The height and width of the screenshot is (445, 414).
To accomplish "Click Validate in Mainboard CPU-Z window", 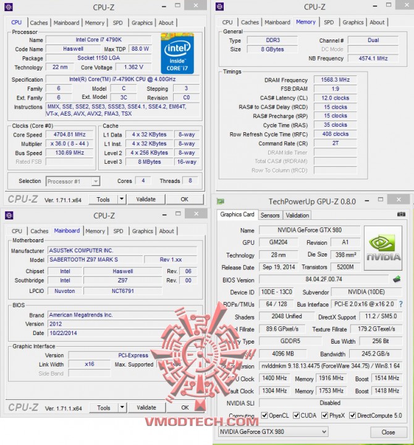I will coord(146,407).
